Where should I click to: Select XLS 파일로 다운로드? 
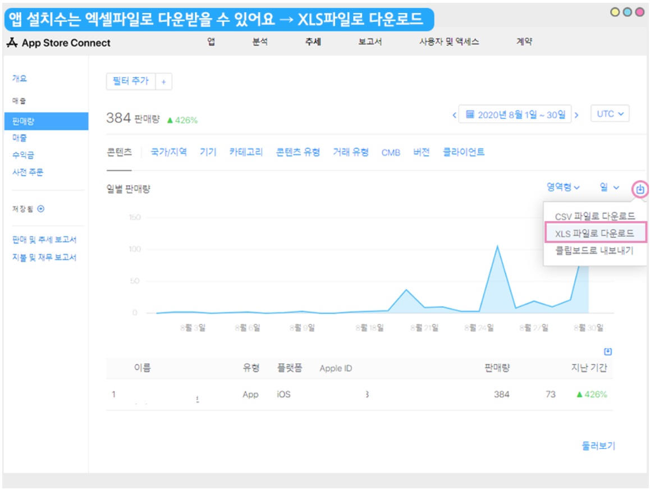pos(594,233)
